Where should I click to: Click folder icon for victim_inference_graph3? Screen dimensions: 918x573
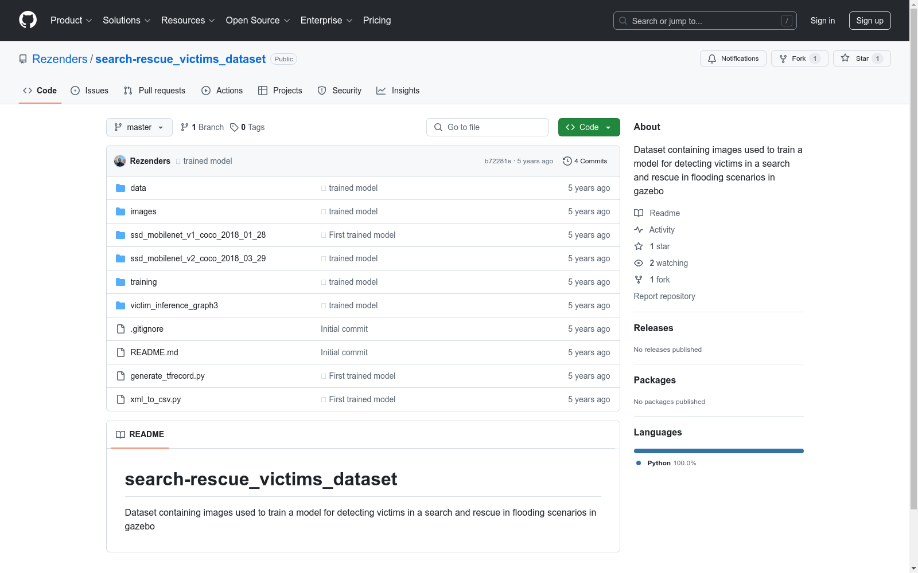[x=120, y=305]
